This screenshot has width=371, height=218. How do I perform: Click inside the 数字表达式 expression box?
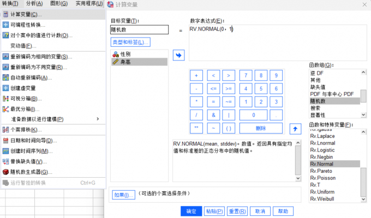(x=278, y=43)
